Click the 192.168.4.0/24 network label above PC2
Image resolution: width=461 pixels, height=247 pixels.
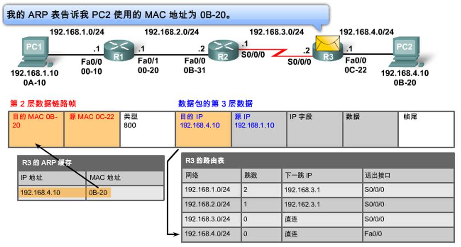(366, 31)
